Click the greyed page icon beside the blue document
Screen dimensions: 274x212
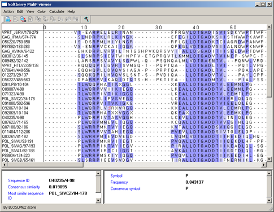click(16, 19)
